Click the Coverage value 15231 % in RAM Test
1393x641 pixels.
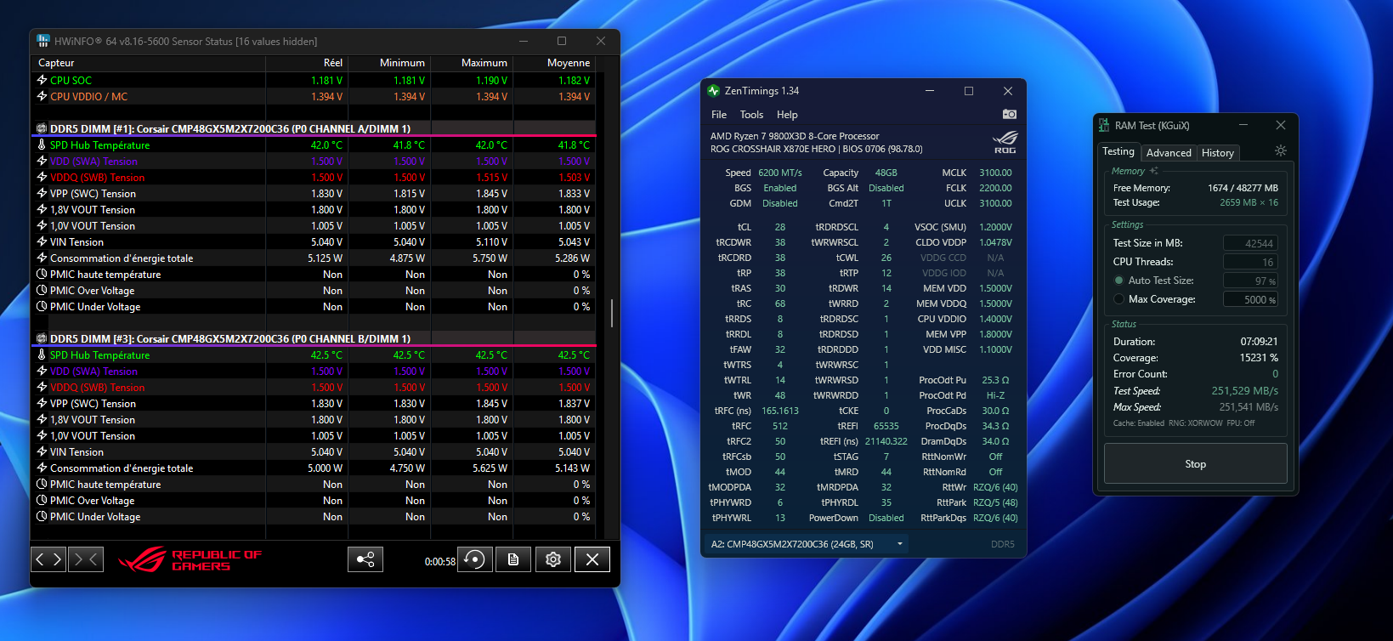pos(1259,358)
